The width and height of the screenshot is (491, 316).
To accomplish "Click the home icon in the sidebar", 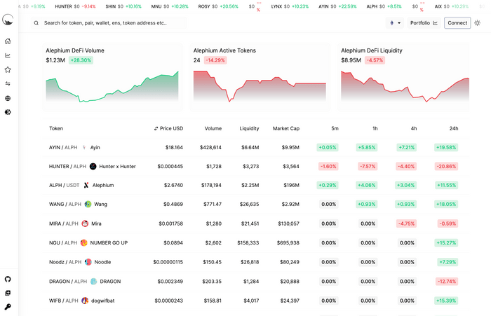I will point(8,41).
